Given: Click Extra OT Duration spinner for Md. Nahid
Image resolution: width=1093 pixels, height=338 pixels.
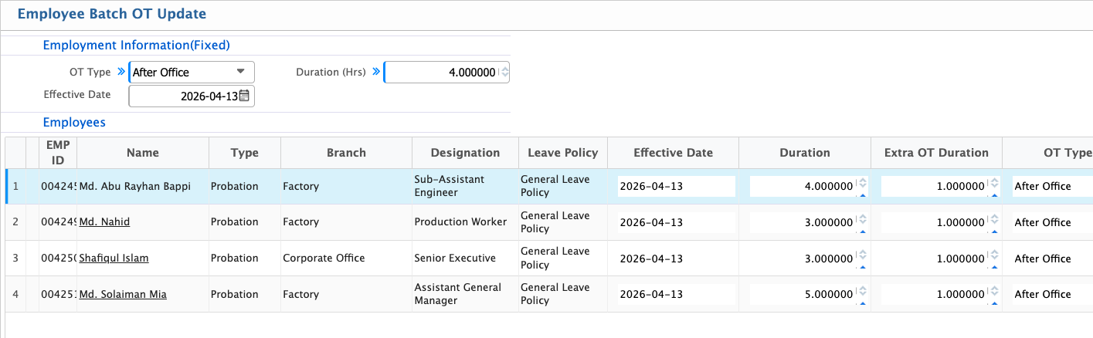Looking at the screenshot, I should click(993, 222).
